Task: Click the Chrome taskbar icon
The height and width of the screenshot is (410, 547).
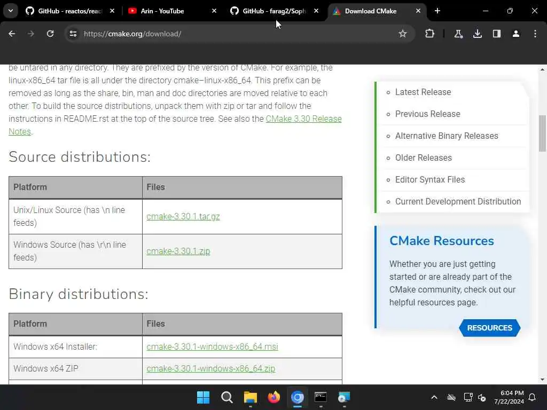Action: tap(298, 397)
